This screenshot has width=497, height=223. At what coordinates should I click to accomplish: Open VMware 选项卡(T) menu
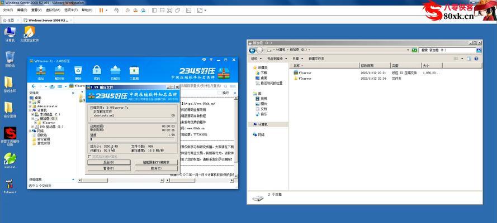pyautogui.click(x=71, y=10)
